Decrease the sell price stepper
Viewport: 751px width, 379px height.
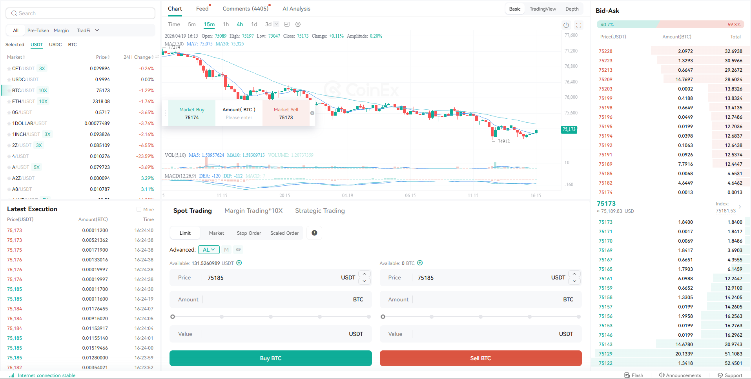pos(574,281)
